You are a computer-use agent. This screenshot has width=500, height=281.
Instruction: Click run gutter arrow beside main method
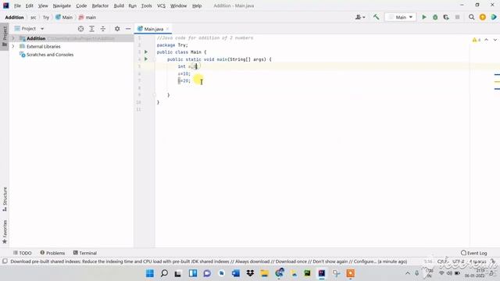[x=146, y=59]
